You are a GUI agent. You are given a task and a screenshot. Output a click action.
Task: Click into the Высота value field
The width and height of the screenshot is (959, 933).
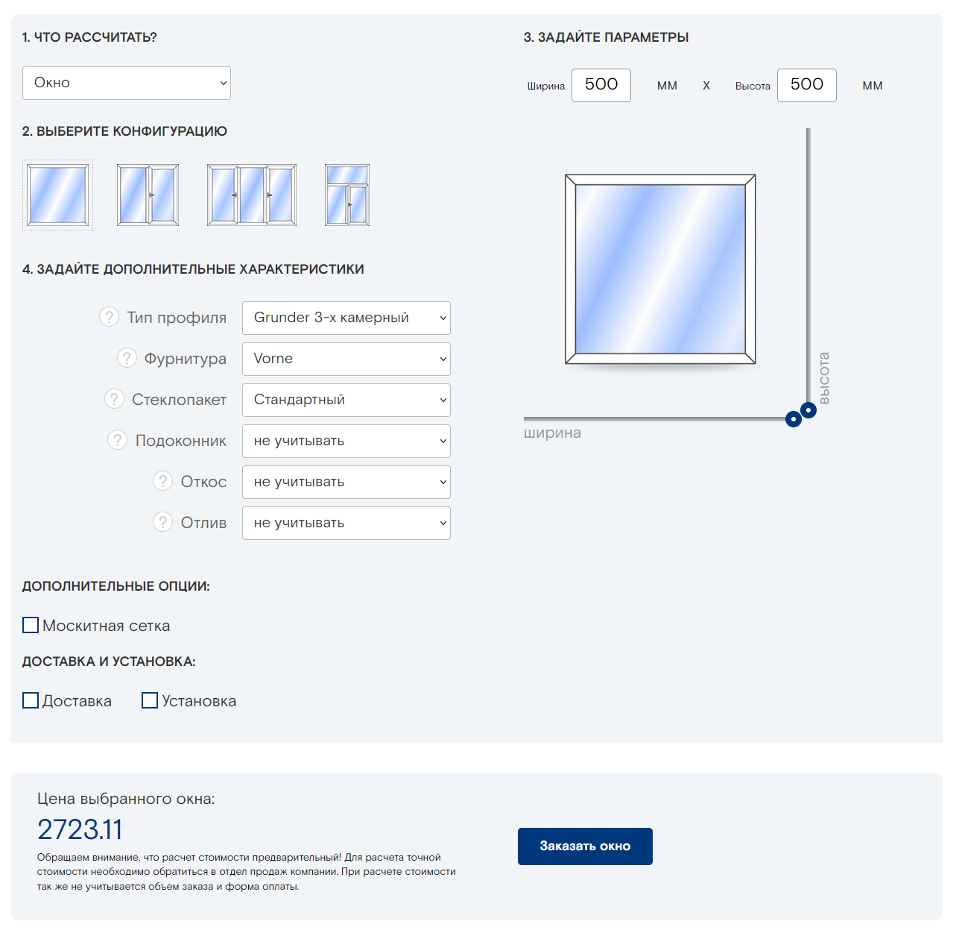point(807,85)
